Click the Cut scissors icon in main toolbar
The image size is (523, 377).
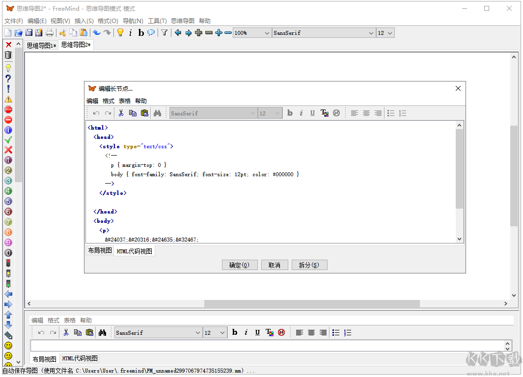[x=62, y=33]
